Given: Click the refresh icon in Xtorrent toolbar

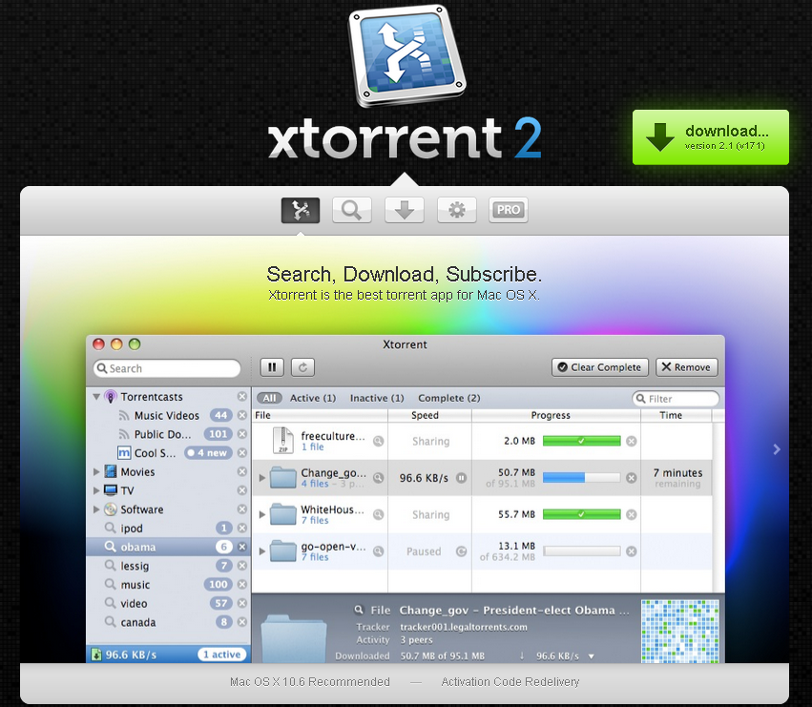Looking at the screenshot, I should 302,367.
